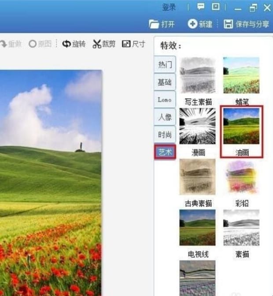Apply the 电视线 TV lines effect

(x=198, y=228)
